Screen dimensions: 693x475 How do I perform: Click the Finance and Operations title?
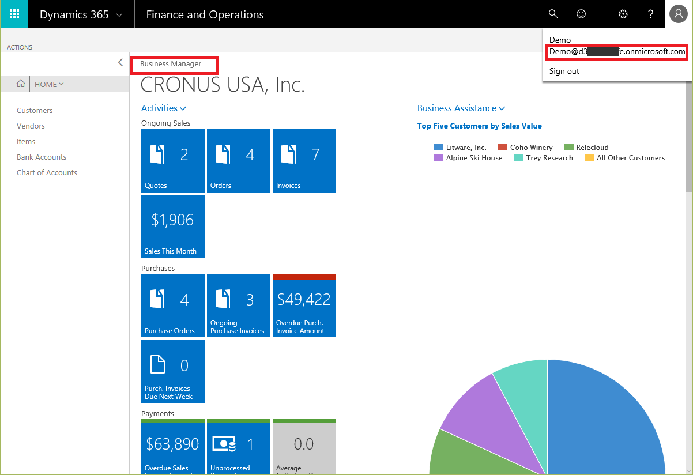tap(205, 14)
